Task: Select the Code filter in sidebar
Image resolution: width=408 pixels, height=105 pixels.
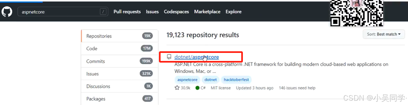Action: [119, 49]
